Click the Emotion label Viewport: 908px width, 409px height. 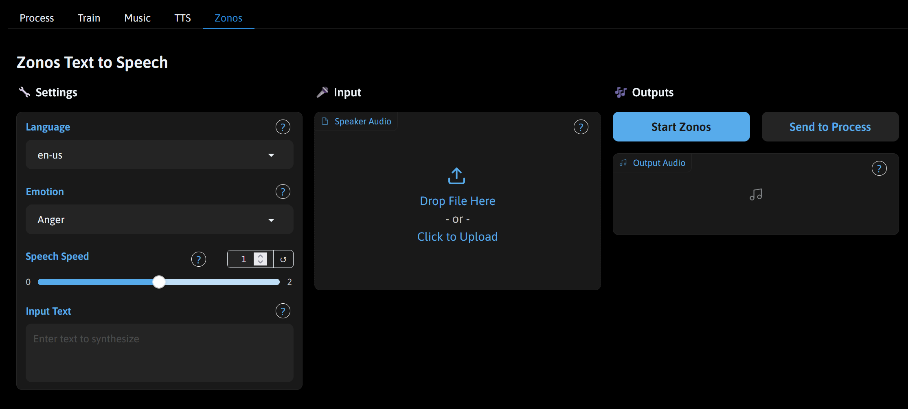point(45,192)
